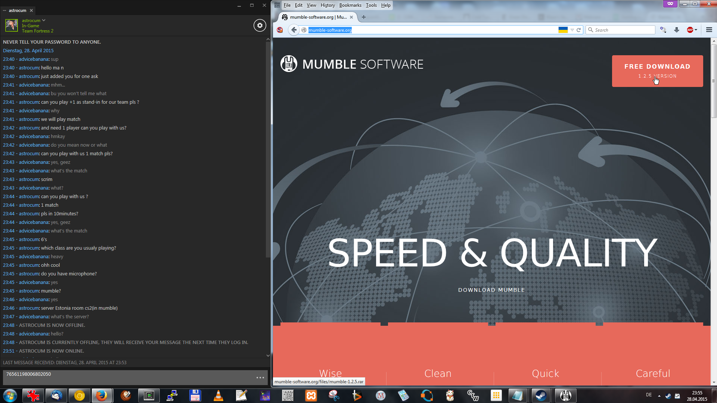Open Adblock Plus dropdown menu
717x403 pixels.
click(696, 30)
